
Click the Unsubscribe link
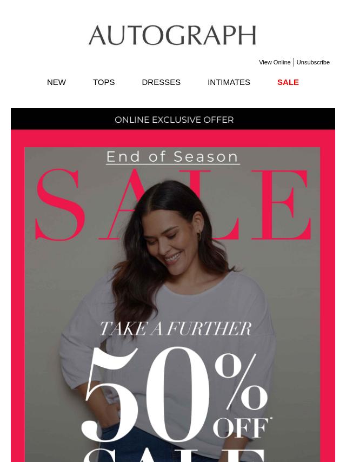click(313, 62)
